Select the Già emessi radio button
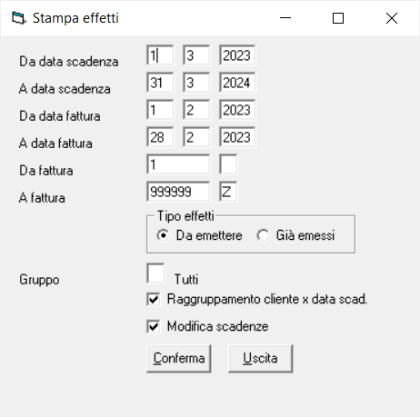The width and height of the screenshot is (420, 417). click(x=263, y=235)
